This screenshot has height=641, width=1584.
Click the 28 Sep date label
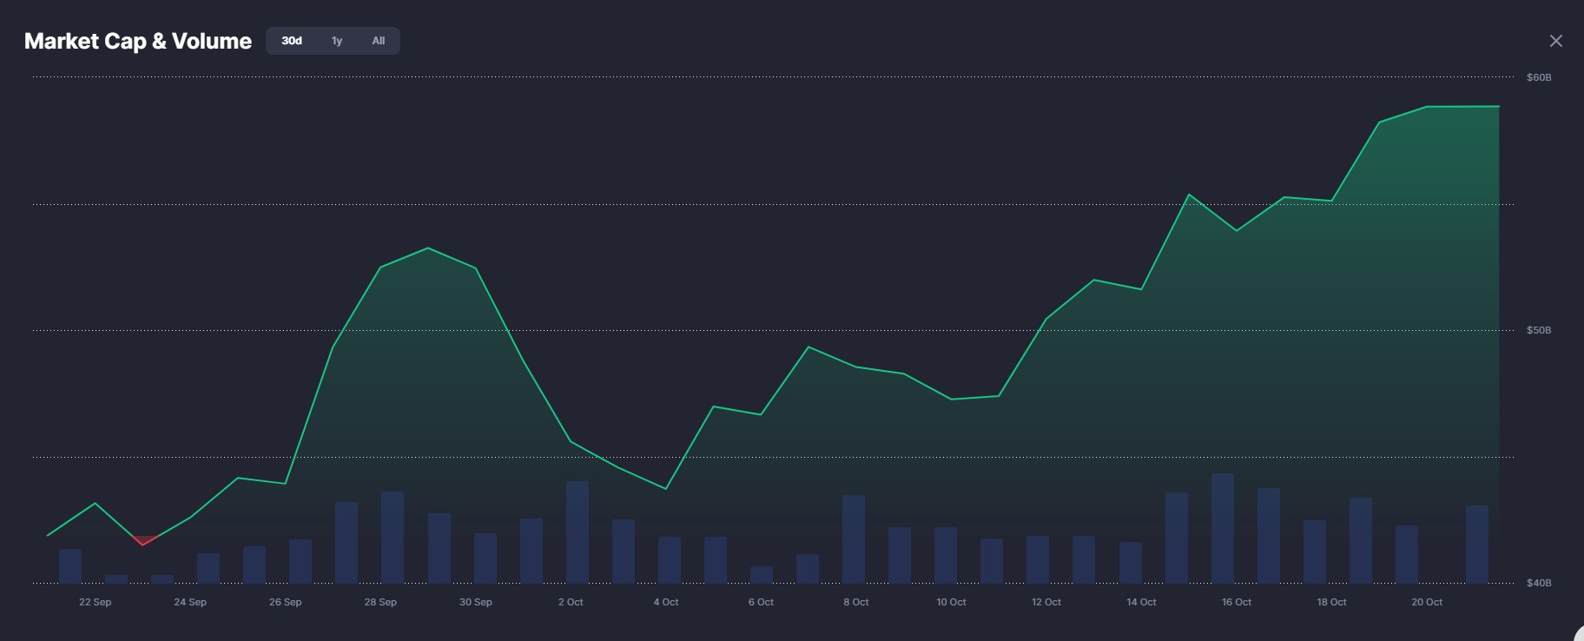click(x=380, y=602)
